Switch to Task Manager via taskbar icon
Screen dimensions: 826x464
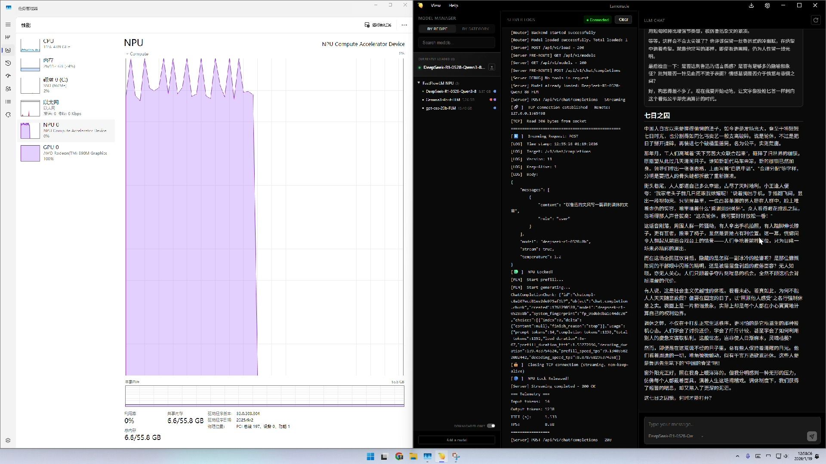coord(428,456)
